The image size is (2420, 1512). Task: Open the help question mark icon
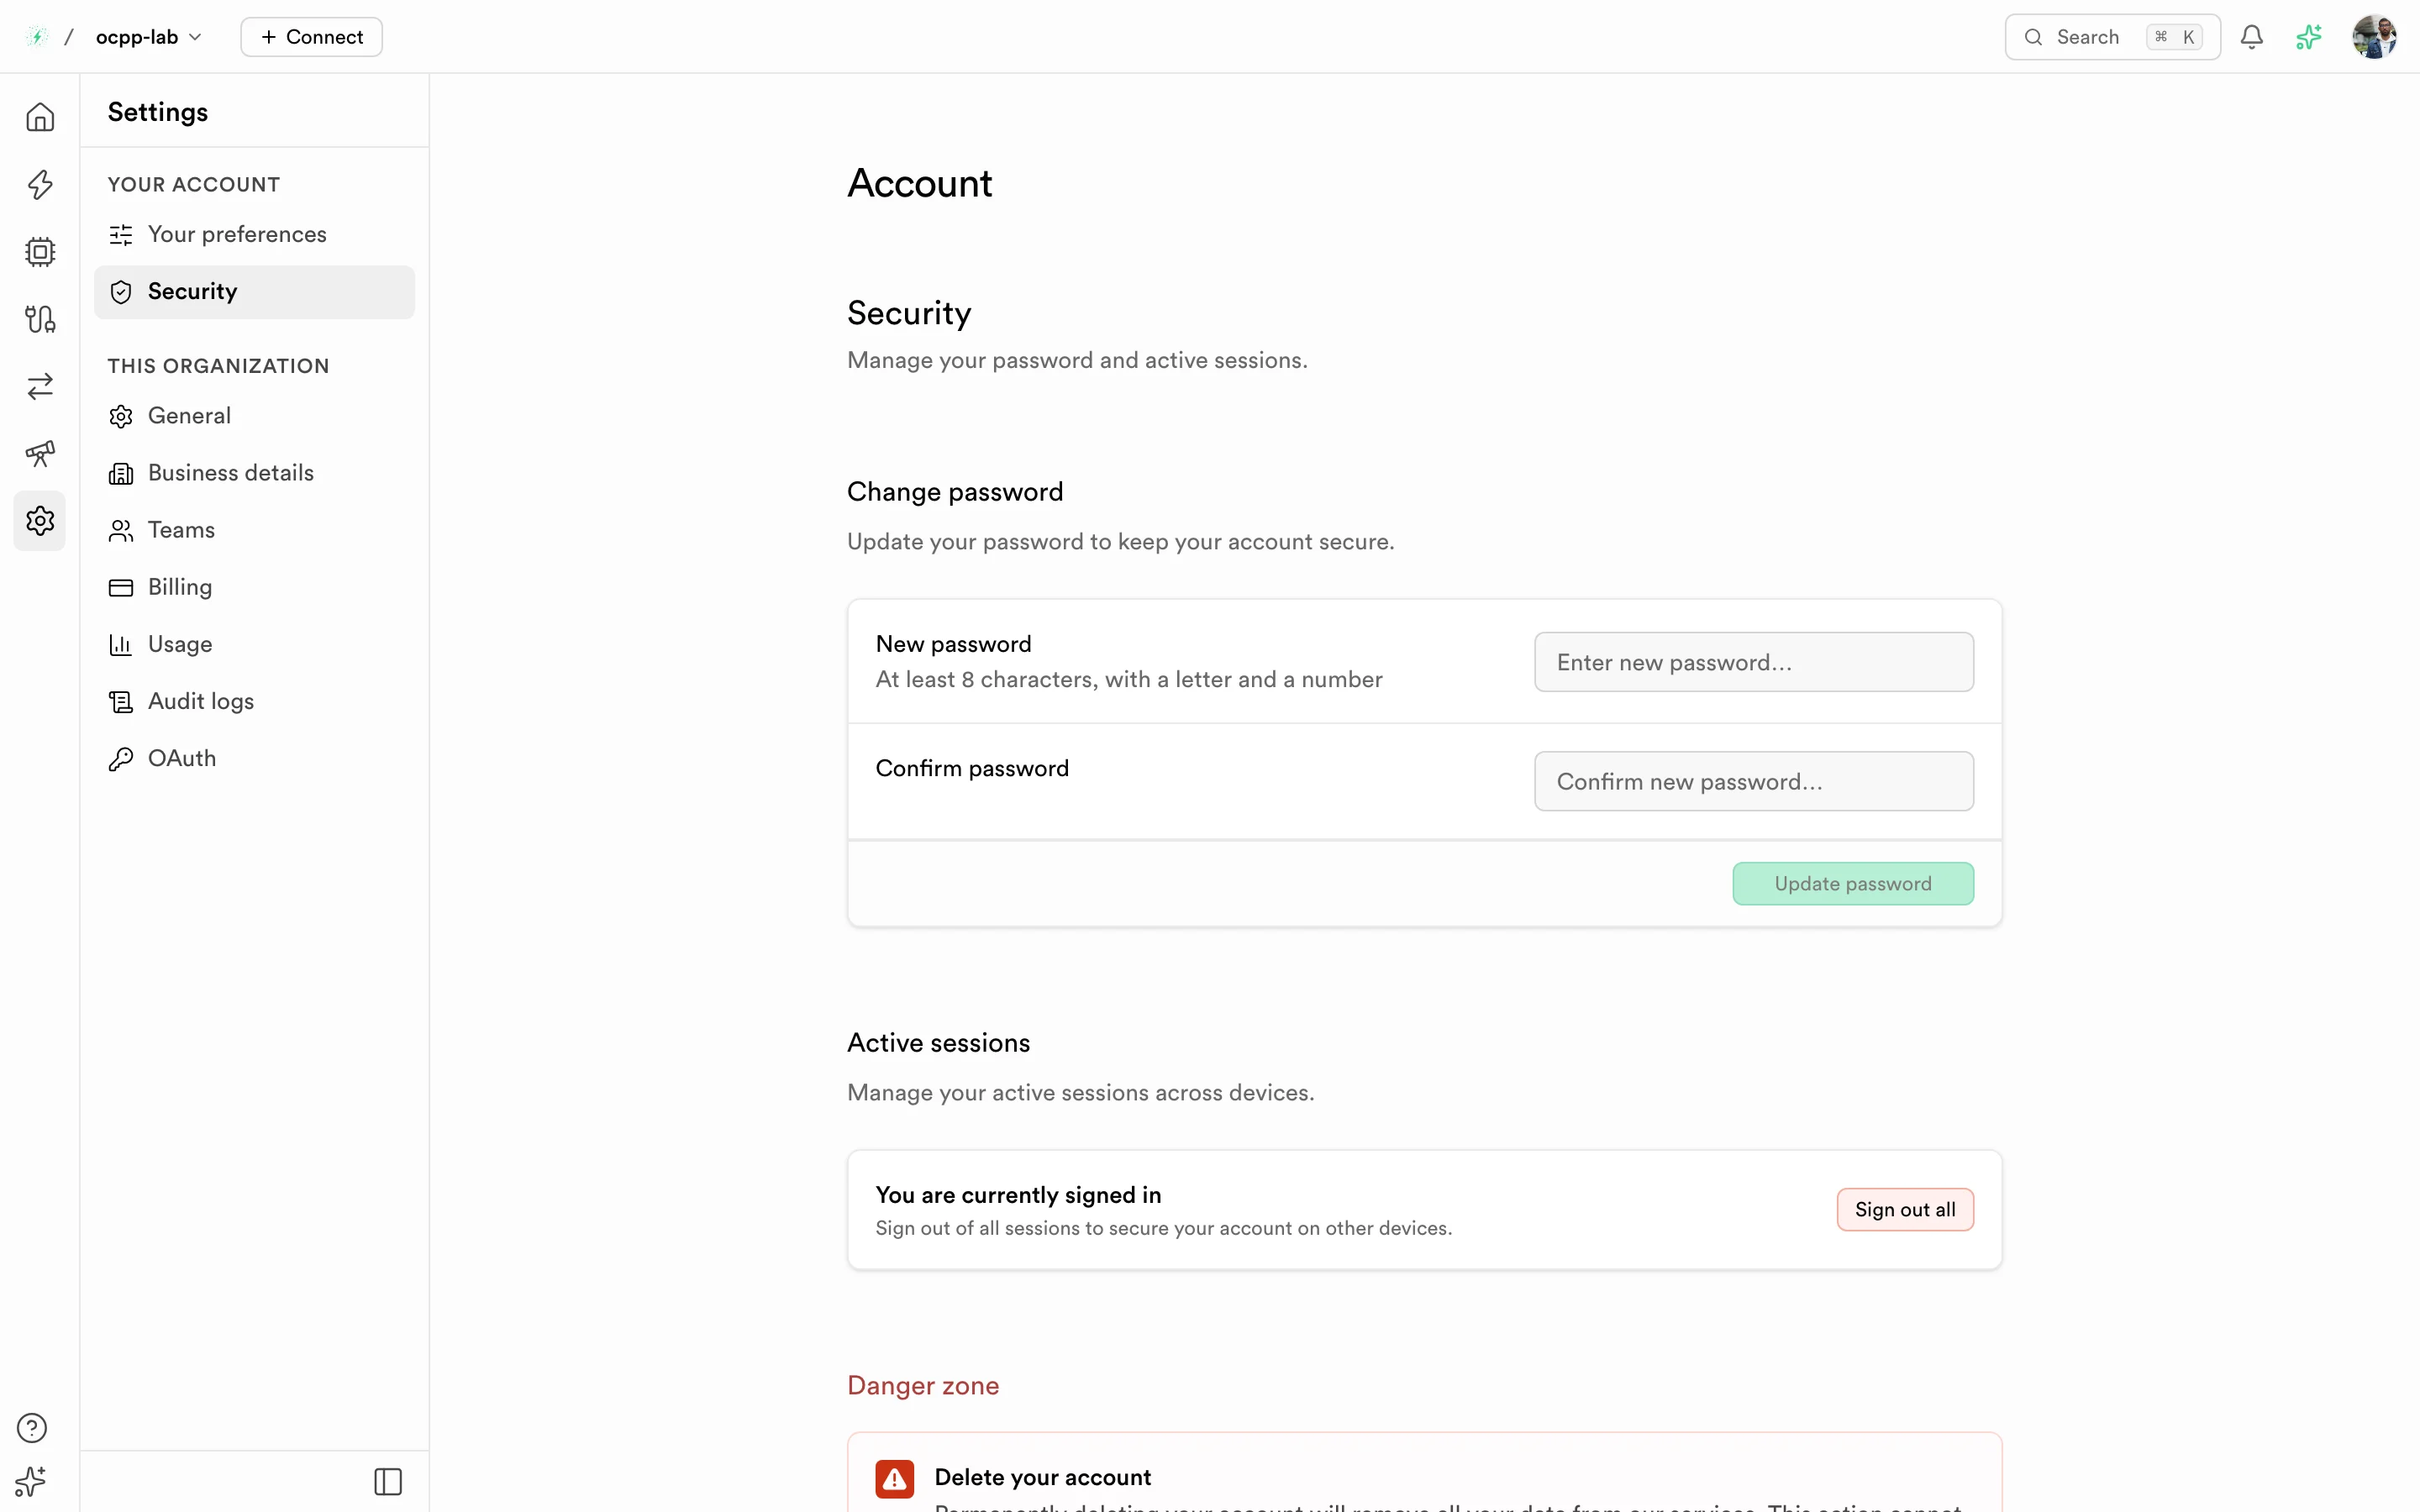point(32,1427)
